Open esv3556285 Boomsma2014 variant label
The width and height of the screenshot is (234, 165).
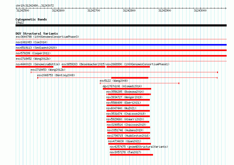[125, 92]
